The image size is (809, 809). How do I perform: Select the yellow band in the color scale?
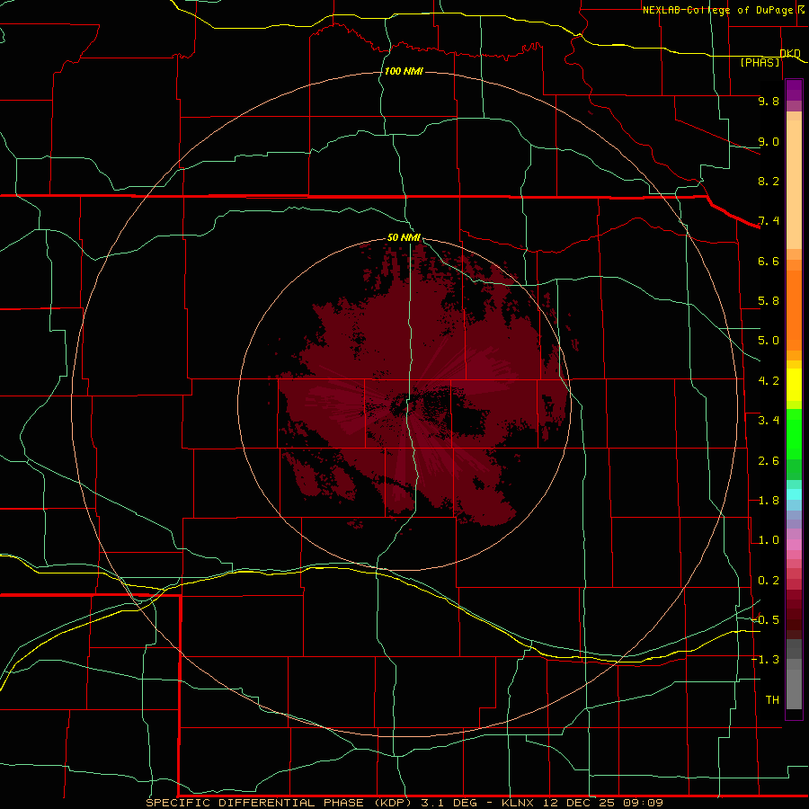pos(794,385)
